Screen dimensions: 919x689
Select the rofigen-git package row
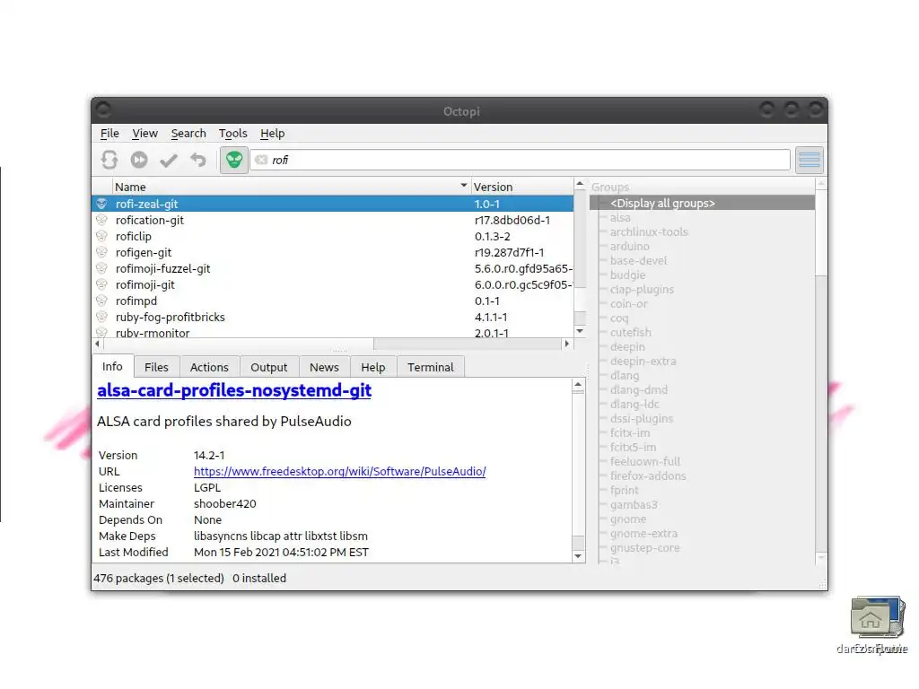(x=333, y=252)
